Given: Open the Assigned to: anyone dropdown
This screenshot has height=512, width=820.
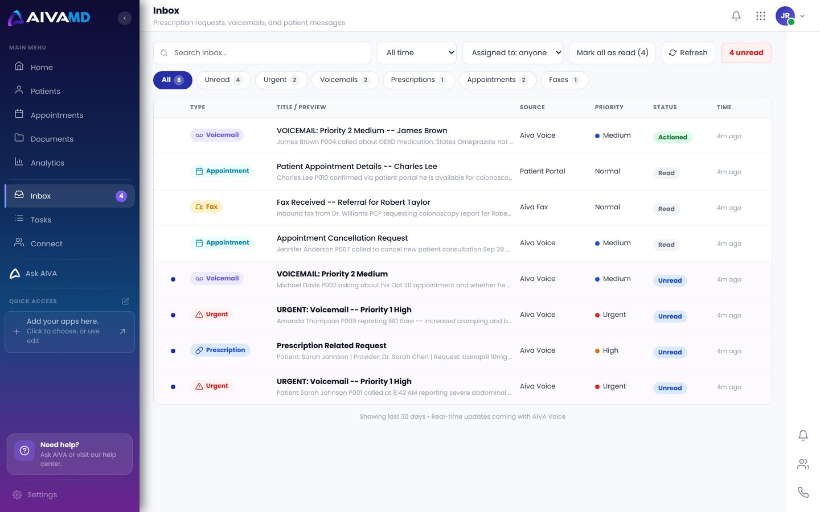Looking at the screenshot, I should tap(513, 53).
